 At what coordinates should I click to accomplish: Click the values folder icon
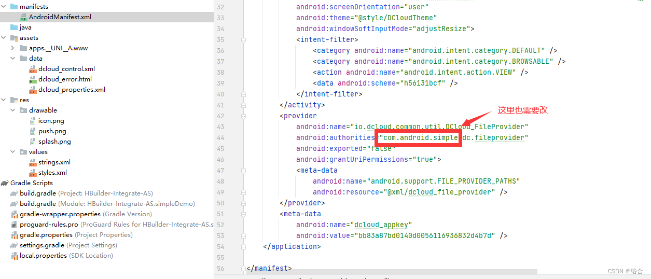(23, 152)
